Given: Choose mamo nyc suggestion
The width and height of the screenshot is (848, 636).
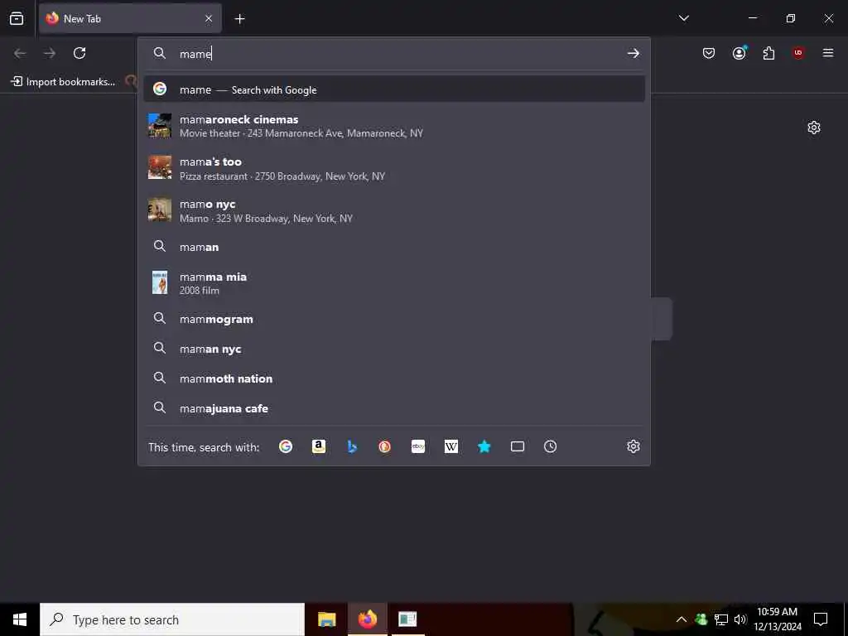Looking at the screenshot, I should point(393,210).
